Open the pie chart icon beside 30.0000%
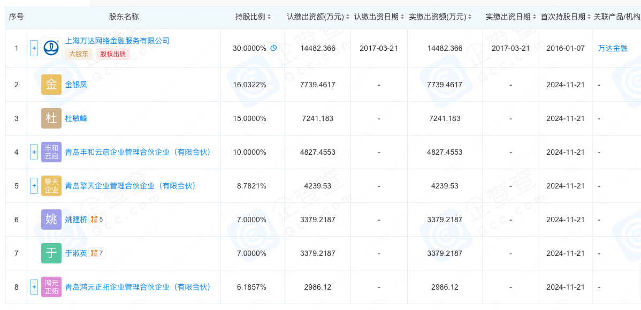641x310 pixels. [x=273, y=48]
